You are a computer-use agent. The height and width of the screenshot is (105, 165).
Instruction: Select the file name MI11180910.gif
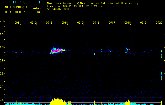(x=16, y=7)
